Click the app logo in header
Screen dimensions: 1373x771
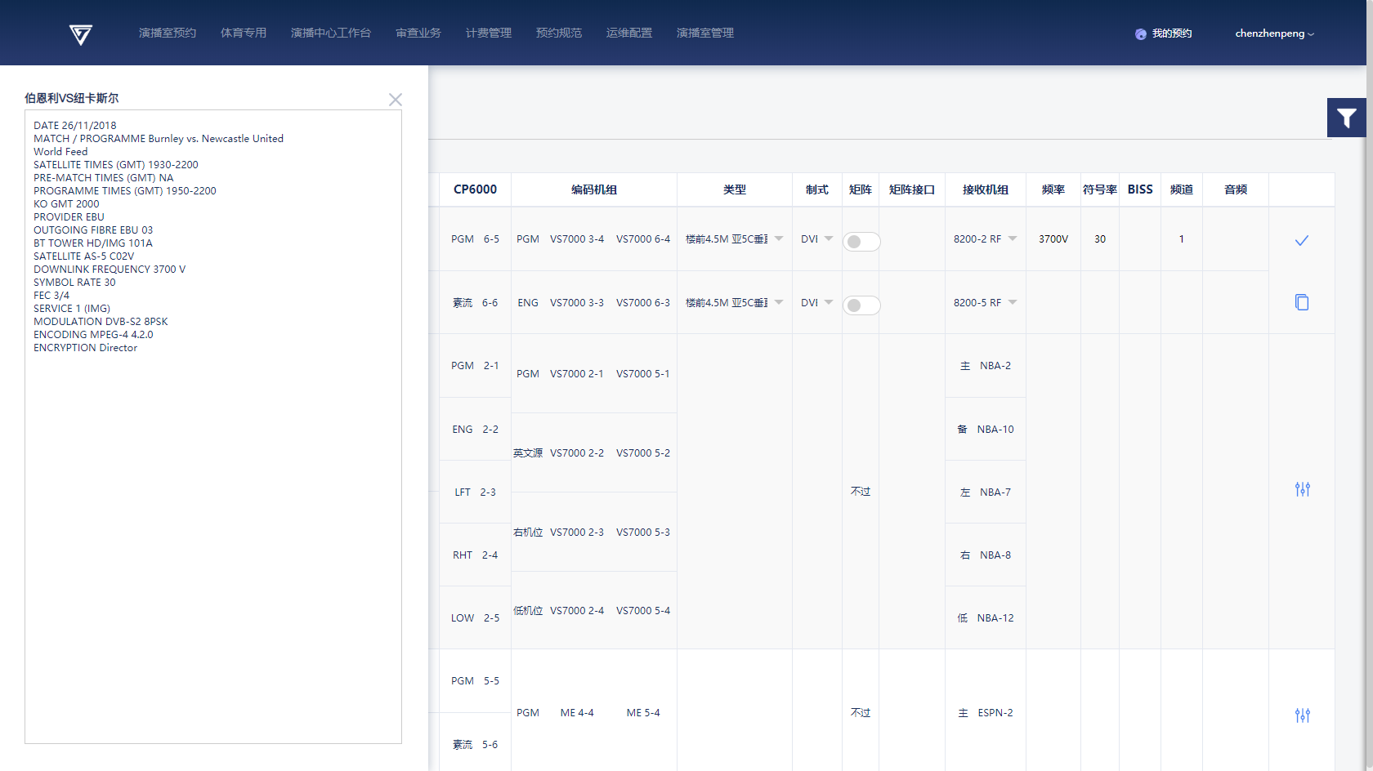[80, 33]
